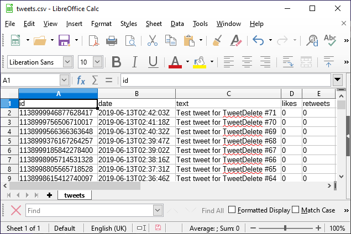The image size is (351, 234).
Task: Click the Print icon
Action: tap(112, 40)
